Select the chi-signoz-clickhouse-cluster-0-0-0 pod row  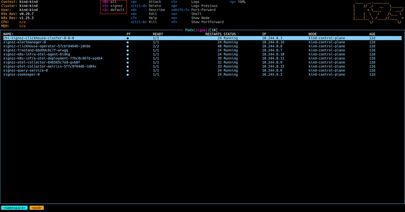[x=202, y=38]
